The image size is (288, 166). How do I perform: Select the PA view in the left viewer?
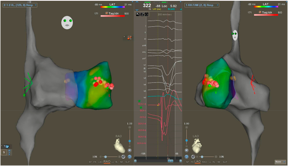(x=95, y=162)
